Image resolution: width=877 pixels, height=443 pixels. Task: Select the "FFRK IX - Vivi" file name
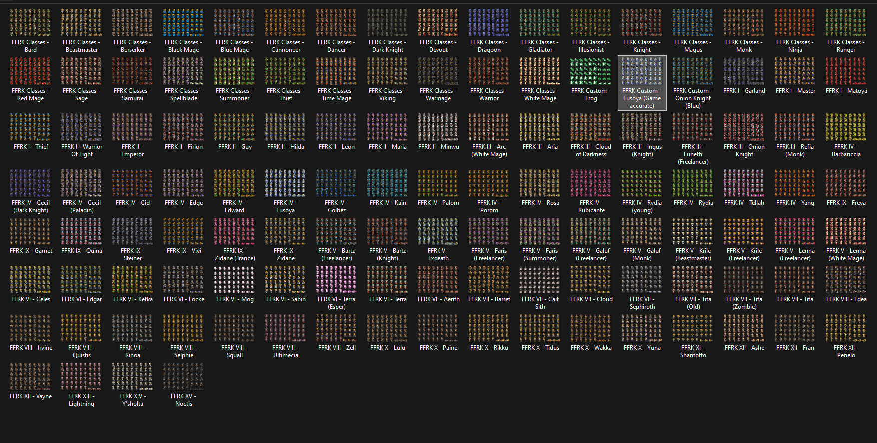(x=184, y=251)
